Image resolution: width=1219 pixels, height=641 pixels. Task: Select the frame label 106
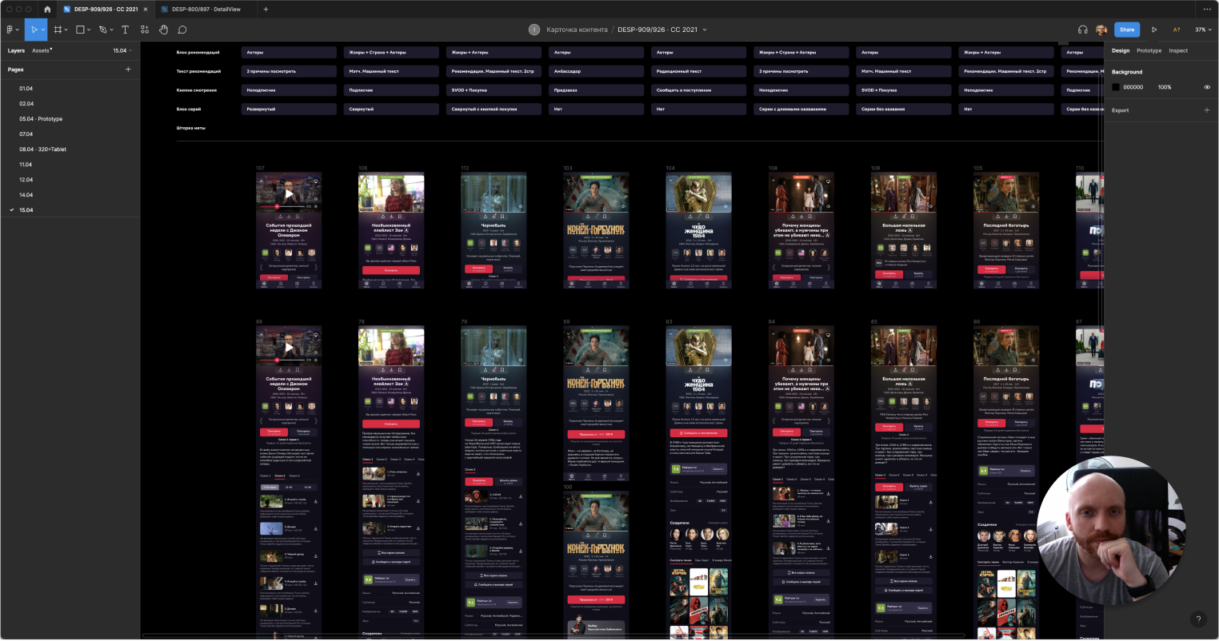pos(363,169)
